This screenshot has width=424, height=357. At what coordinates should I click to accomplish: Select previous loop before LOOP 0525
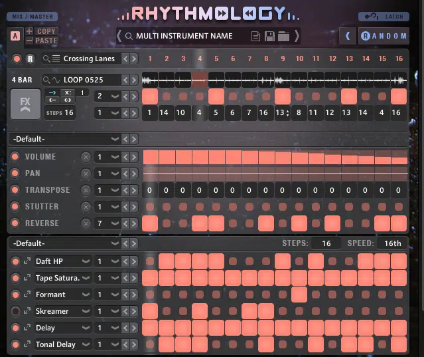[x=125, y=80]
